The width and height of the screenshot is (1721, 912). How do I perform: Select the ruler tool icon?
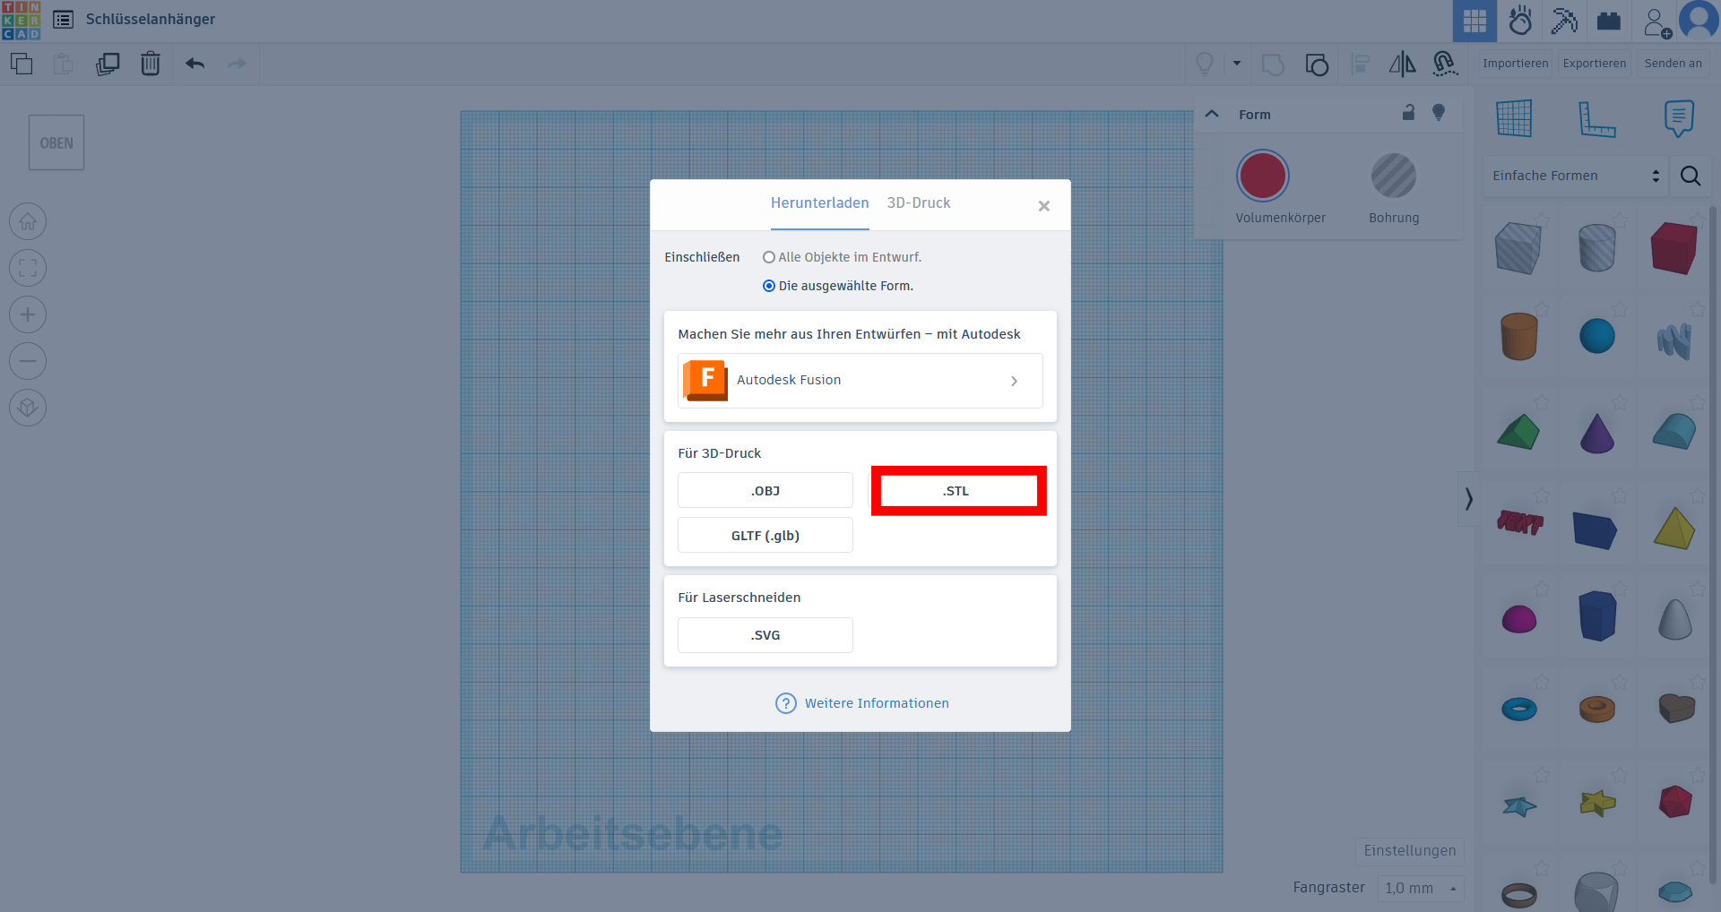tap(1596, 119)
